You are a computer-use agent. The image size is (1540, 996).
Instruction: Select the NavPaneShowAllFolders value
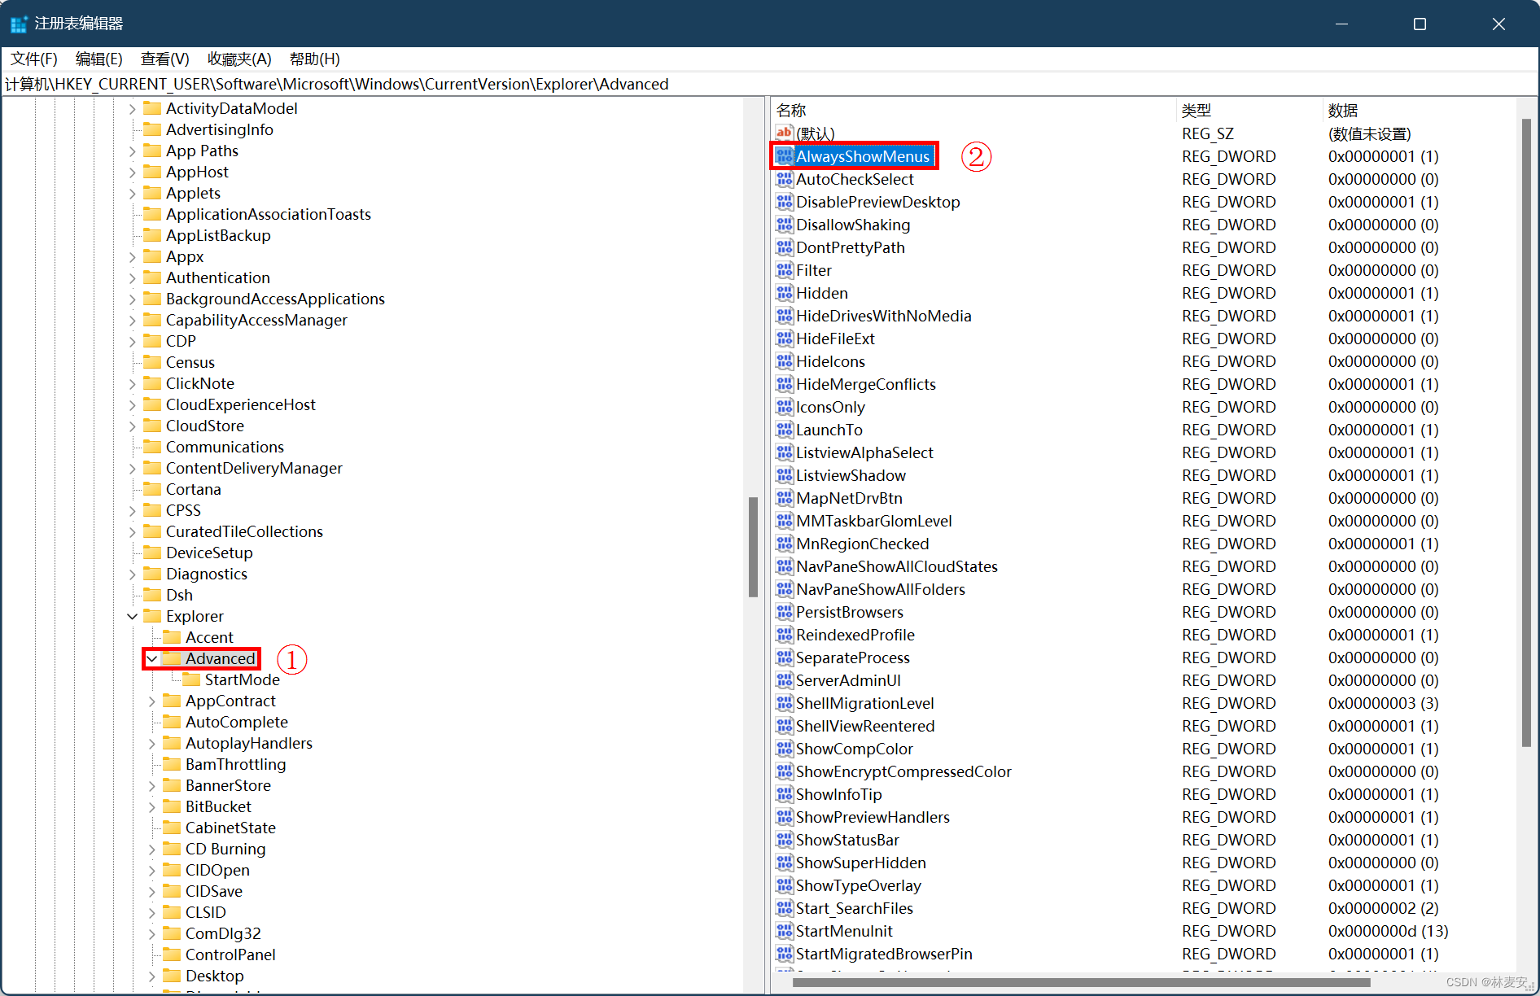pyautogui.click(x=881, y=589)
